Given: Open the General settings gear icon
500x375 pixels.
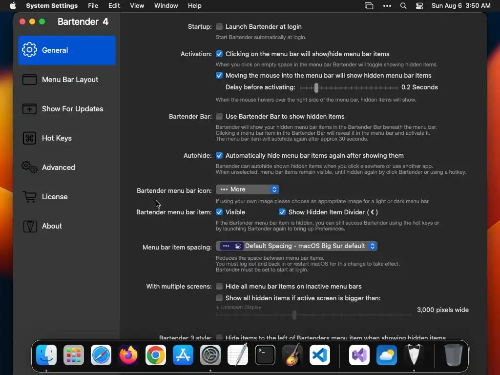Looking at the screenshot, I should click(29, 50).
